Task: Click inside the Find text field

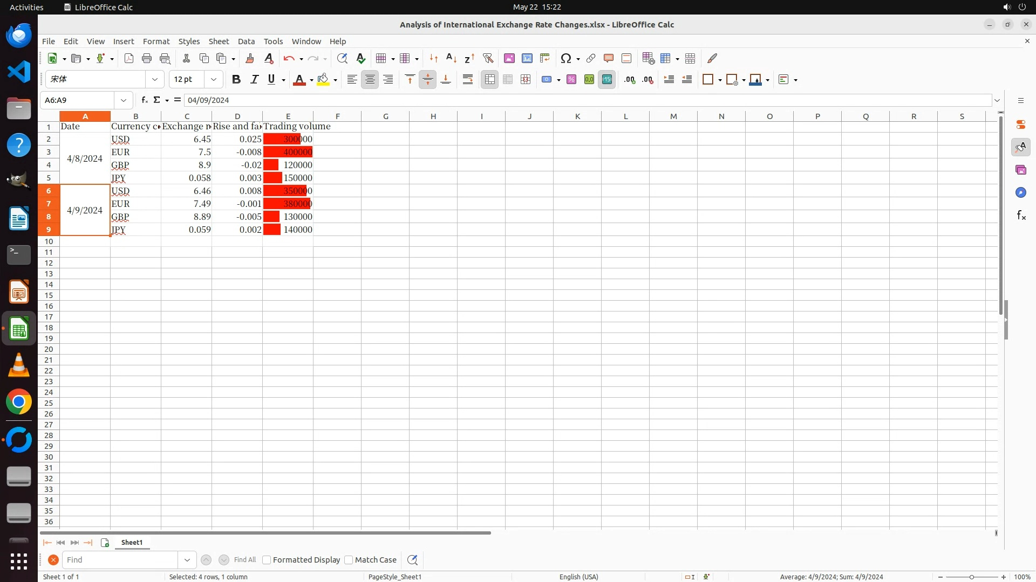Action: point(120,560)
